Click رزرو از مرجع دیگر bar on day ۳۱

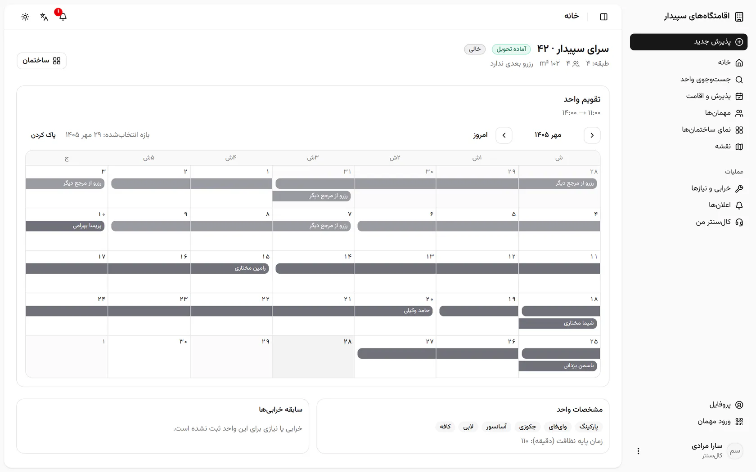pyautogui.click(x=311, y=196)
